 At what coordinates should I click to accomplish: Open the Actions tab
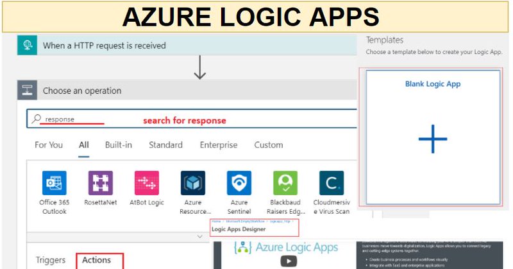(97, 260)
